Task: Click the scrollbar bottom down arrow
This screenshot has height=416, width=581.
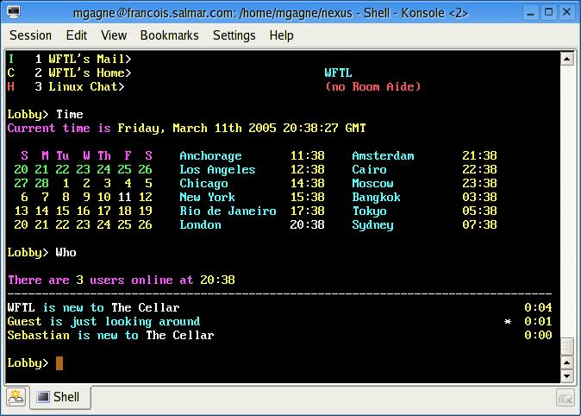Action: [x=567, y=376]
